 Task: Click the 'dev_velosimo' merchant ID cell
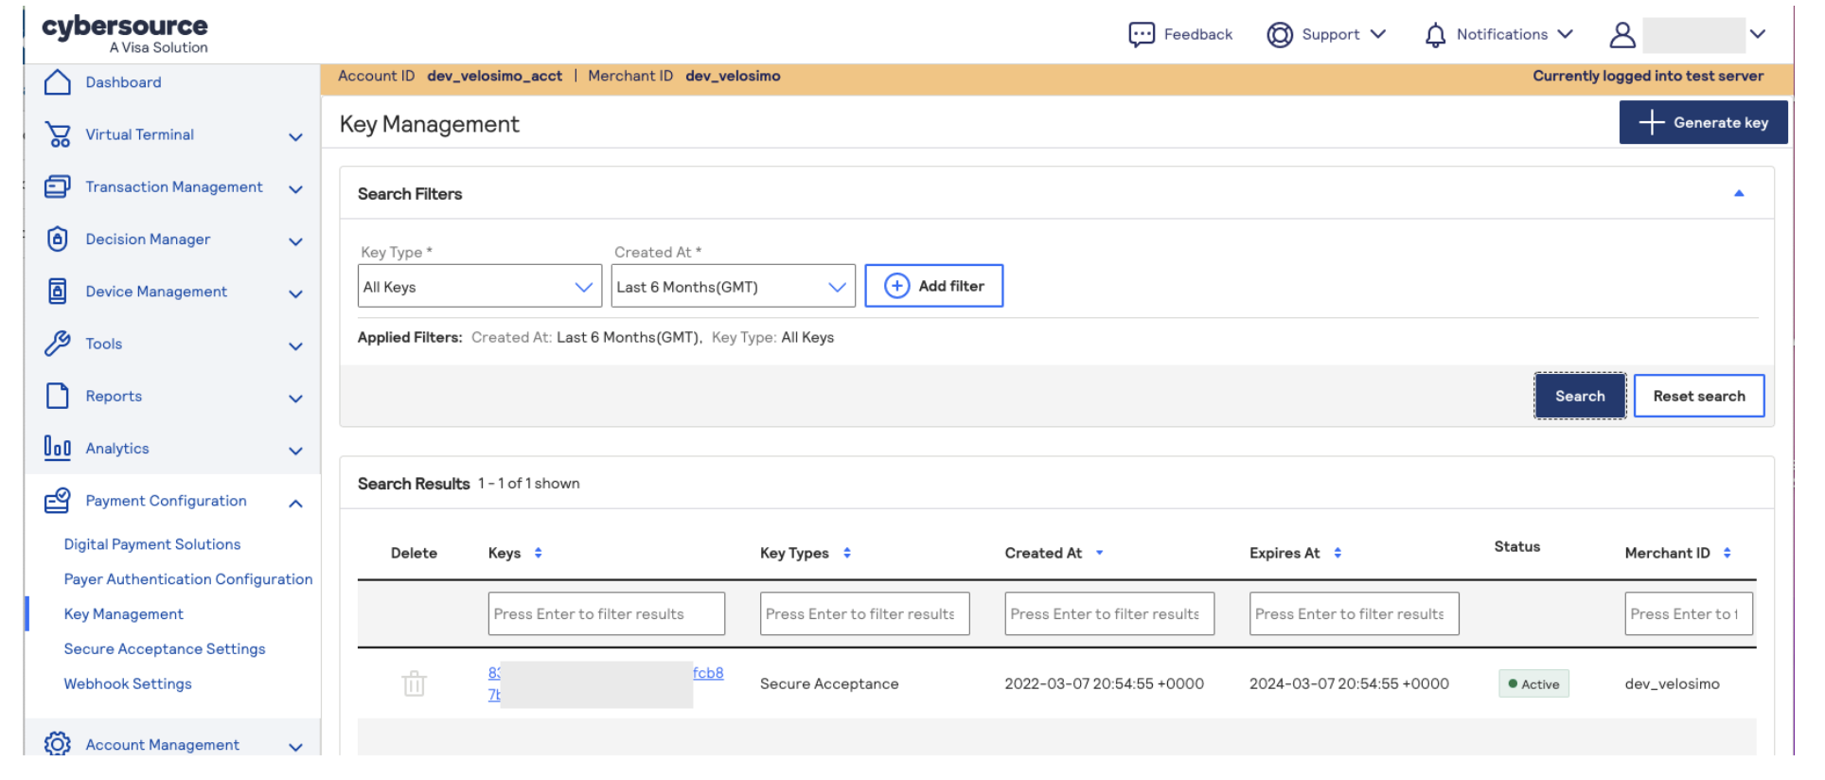(1673, 683)
